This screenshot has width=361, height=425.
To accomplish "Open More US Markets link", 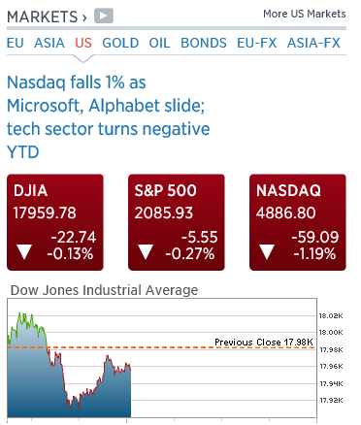I will [305, 14].
